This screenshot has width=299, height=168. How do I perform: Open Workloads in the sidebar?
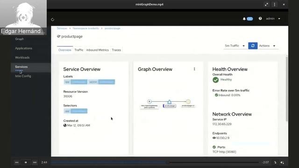click(22, 57)
